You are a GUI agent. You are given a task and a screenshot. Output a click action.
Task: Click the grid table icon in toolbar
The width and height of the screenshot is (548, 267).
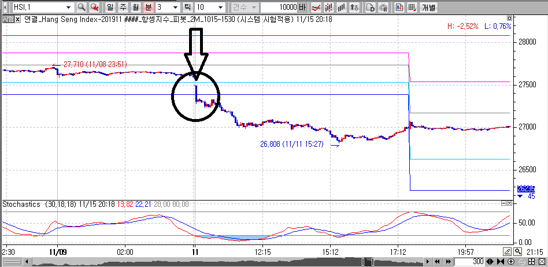click(412, 8)
